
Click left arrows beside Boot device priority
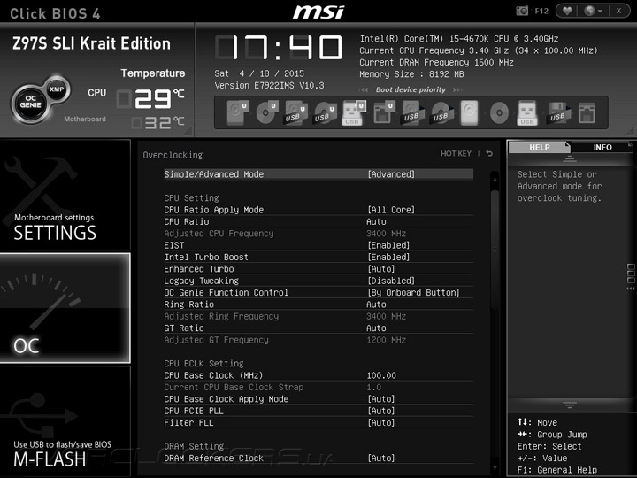pos(364,89)
